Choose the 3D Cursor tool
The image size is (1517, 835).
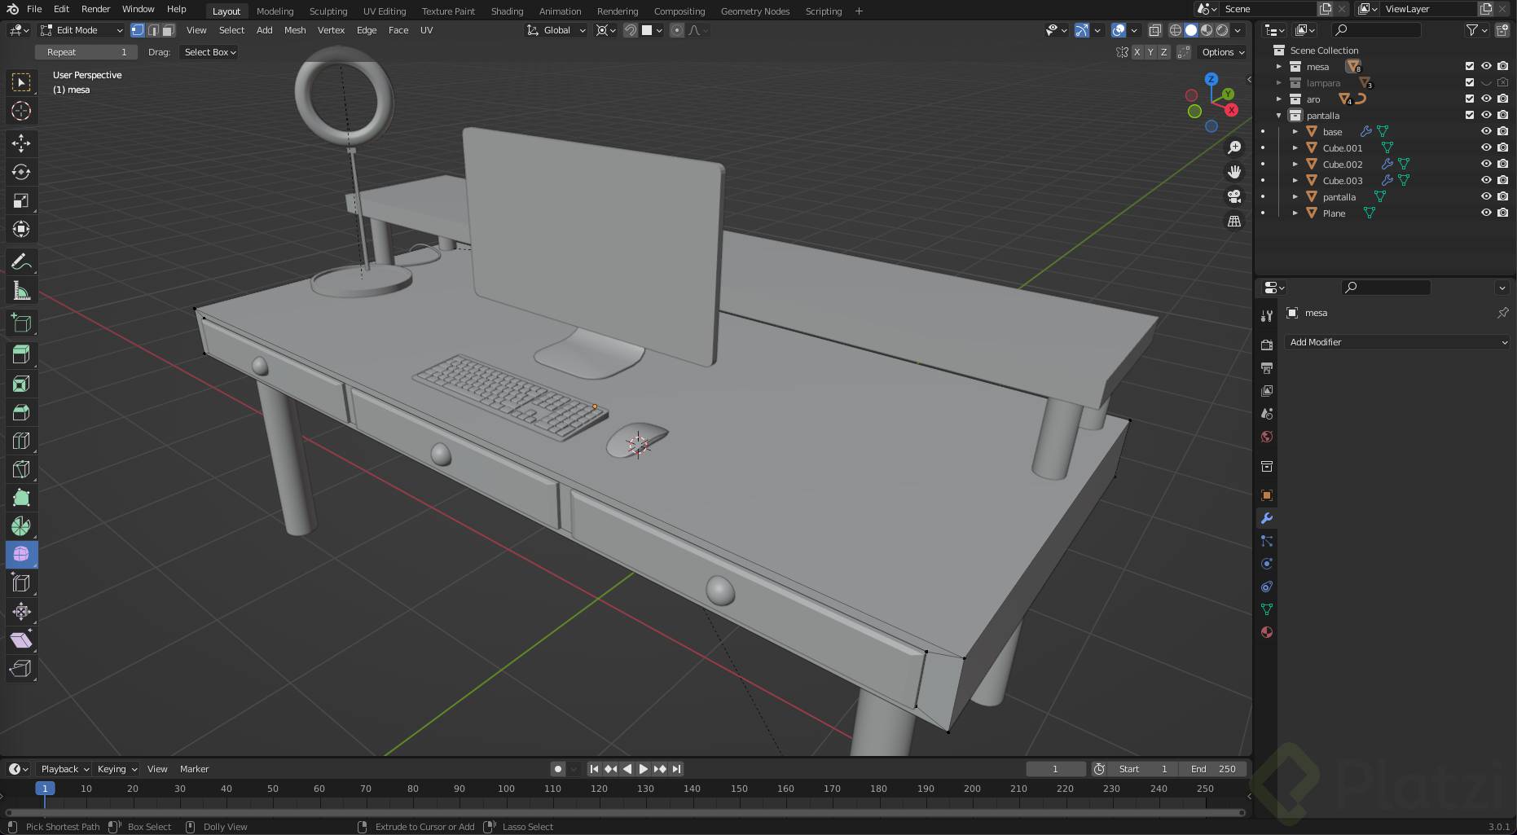coord(21,111)
